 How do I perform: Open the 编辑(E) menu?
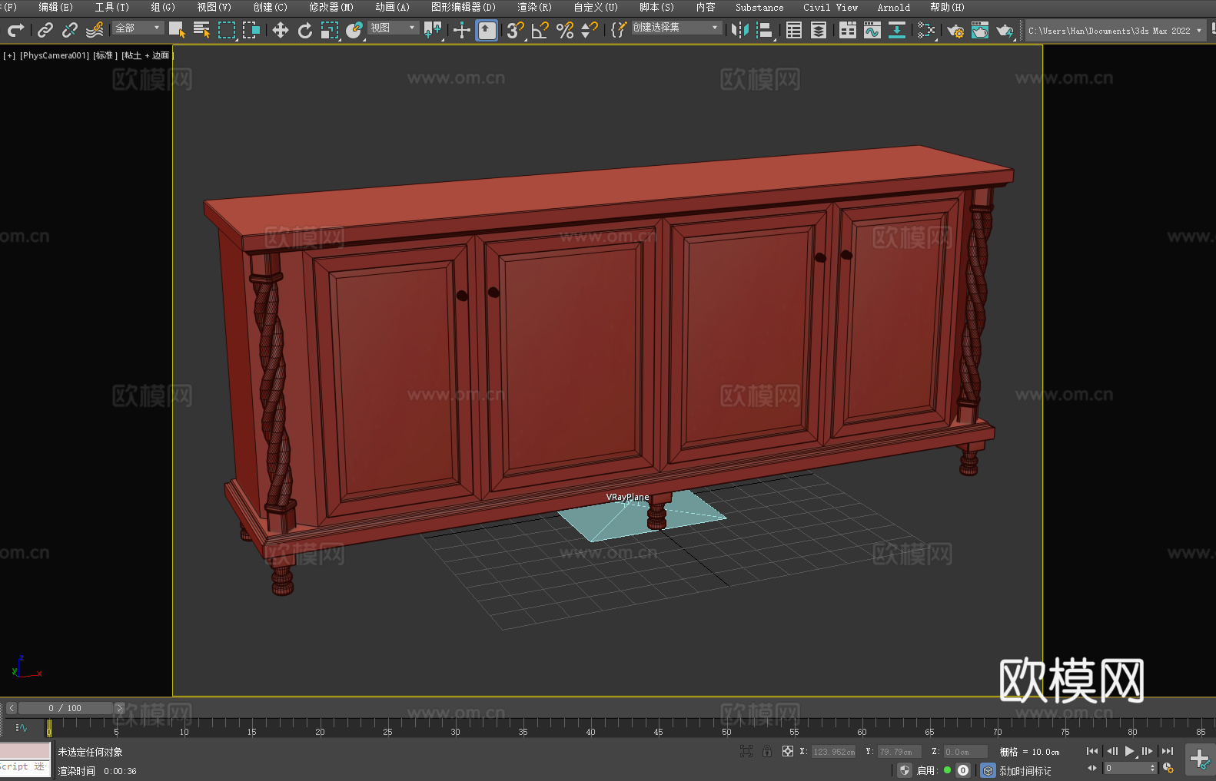55,7
